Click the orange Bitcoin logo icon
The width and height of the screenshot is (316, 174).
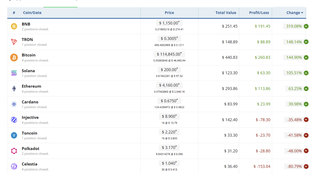tap(14, 58)
